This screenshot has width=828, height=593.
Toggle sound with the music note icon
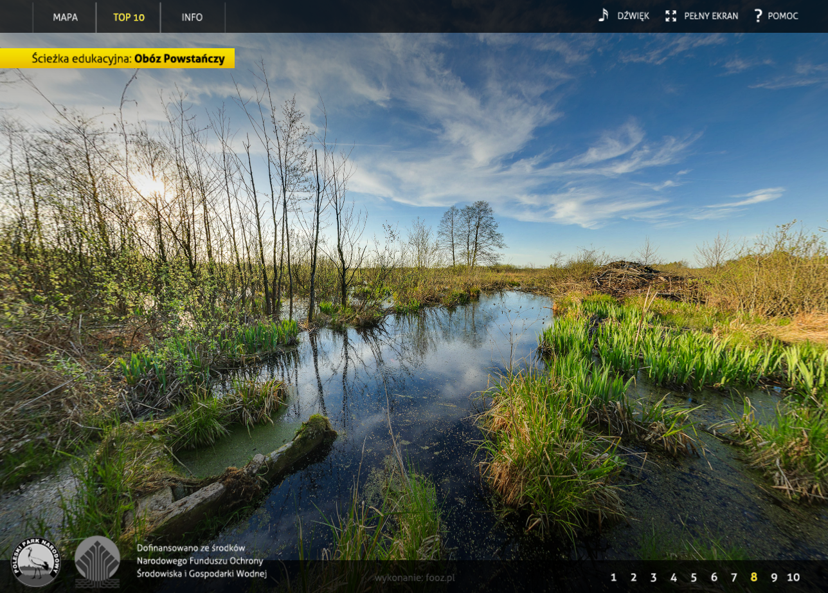pyautogui.click(x=603, y=15)
